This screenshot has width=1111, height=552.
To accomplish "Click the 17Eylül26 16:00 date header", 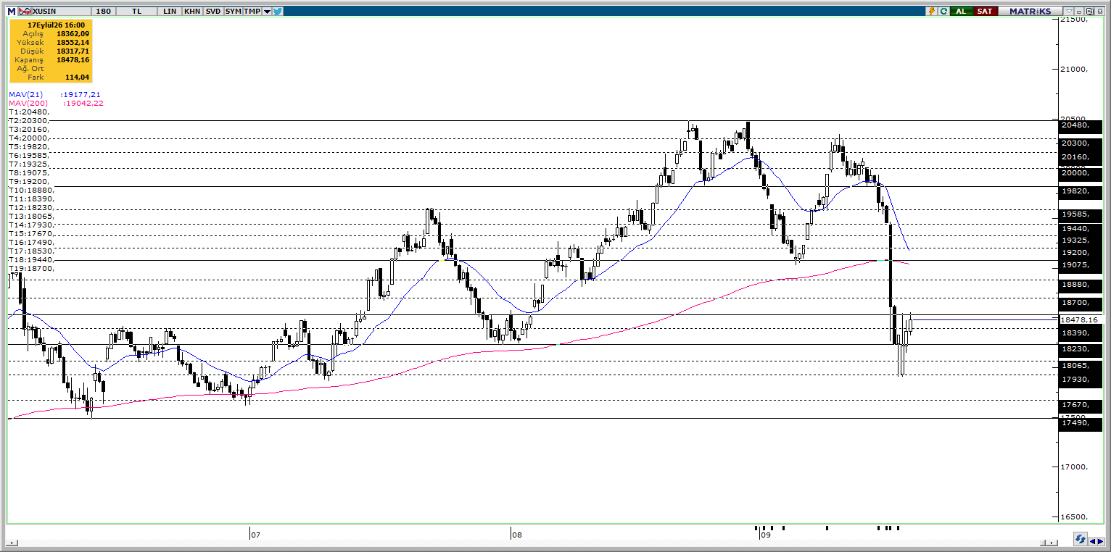I will (x=56, y=25).
